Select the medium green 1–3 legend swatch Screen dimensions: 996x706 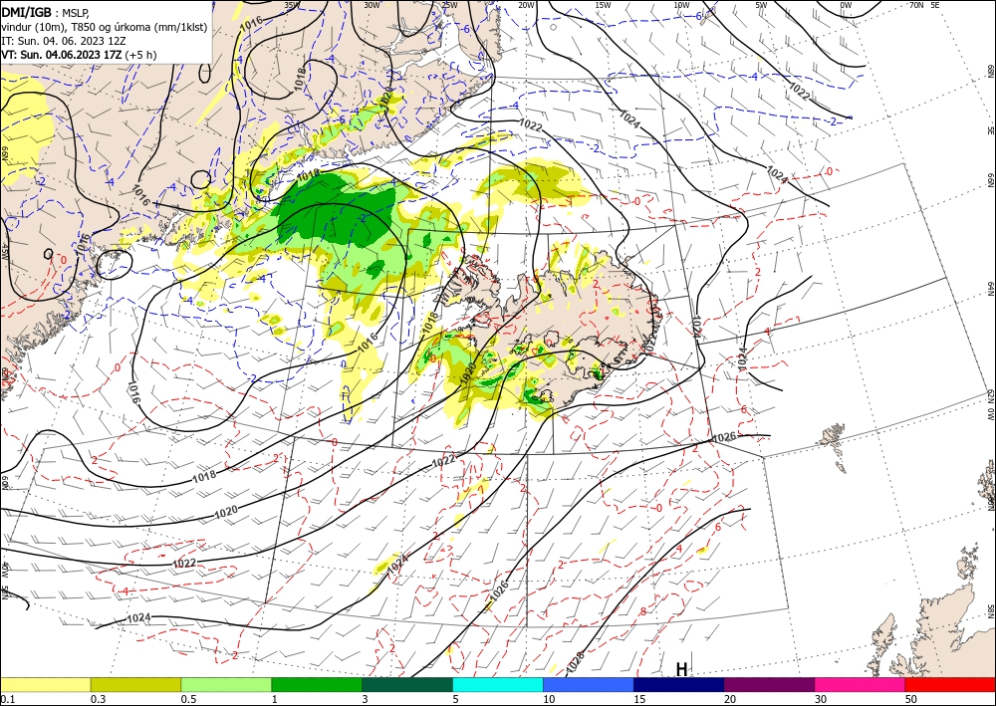tap(317, 684)
